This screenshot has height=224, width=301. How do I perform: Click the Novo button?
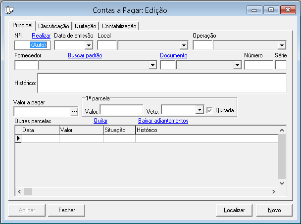274,210
